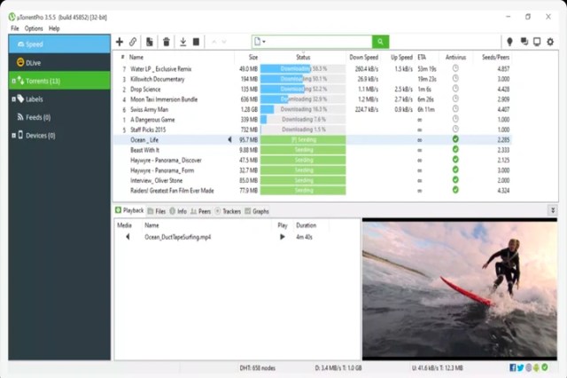This screenshot has width=567, height=378.
Task: Click the search input field
Action: 312,42
